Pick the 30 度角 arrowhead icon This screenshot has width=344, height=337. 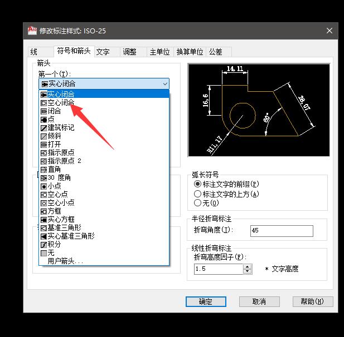(x=44, y=178)
